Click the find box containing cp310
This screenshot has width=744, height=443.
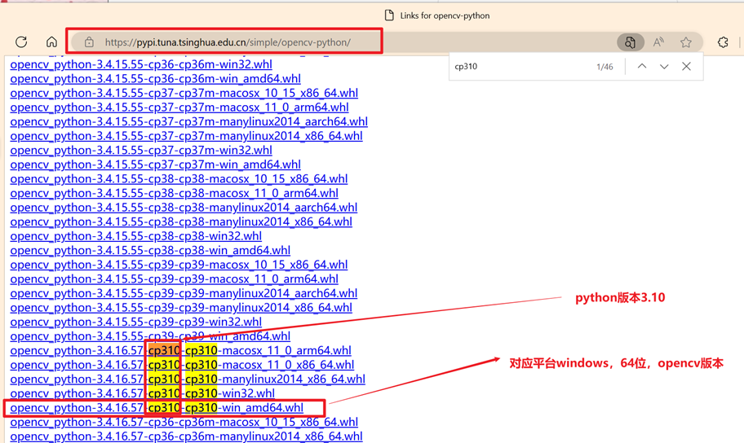click(x=522, y=66)
